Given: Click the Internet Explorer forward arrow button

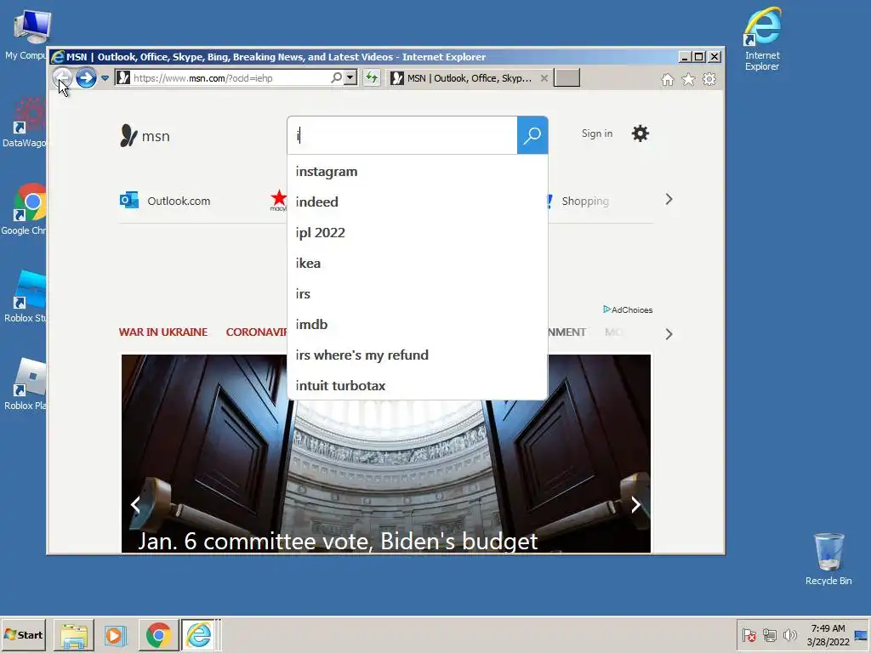Looking at the screenshot, I should pyautogui.click(x=86, y=77).
